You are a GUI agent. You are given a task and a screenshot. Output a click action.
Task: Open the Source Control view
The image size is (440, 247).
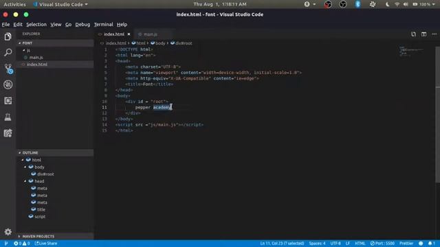coord(8,69)
